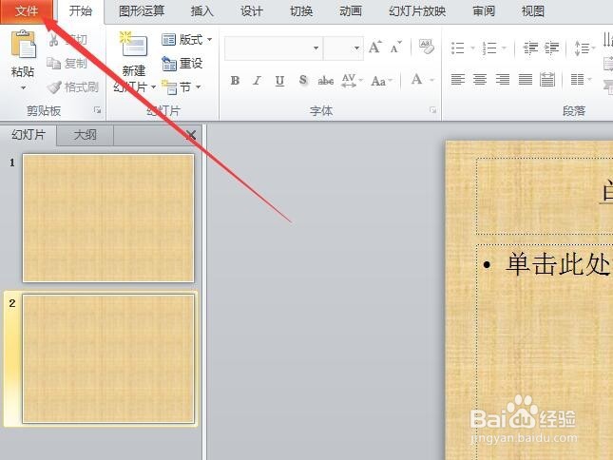
Task: Switch to 大纲 outline tab
Action: click(85, 135)
